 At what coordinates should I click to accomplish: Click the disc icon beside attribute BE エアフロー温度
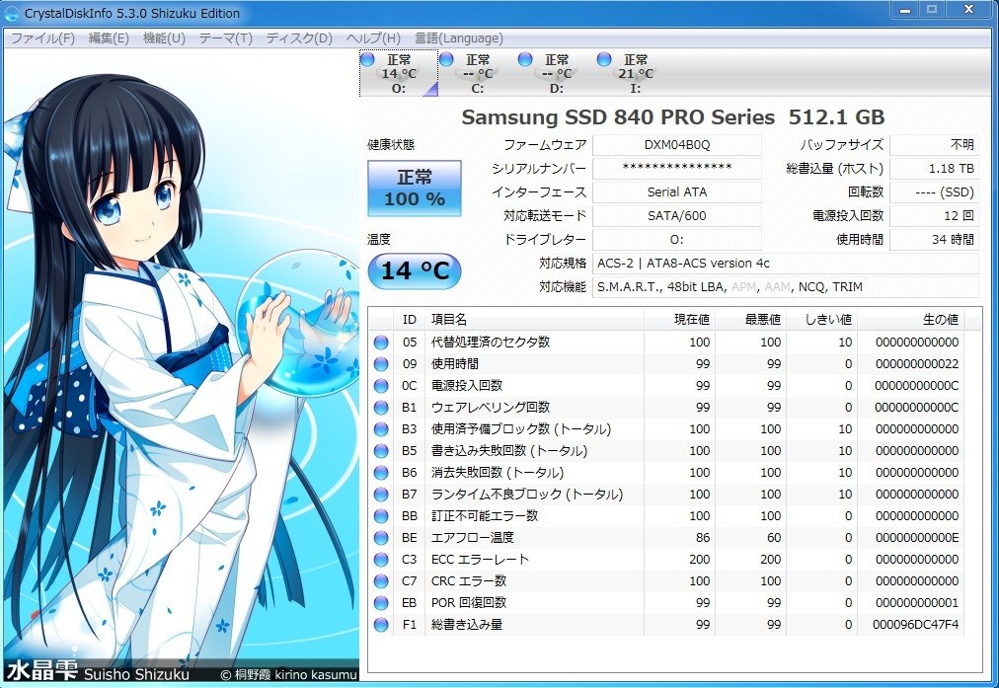(379, 537)
